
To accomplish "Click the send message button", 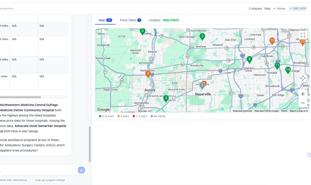I will click(x=81, y=170).
